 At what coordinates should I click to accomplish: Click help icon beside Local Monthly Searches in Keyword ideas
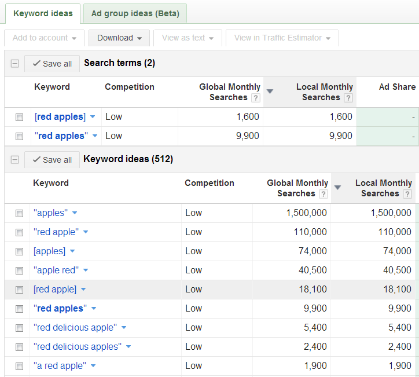(x=407, y=194)
